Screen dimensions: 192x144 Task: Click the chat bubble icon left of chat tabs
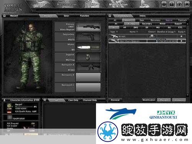pyautogui.click(x=45, y=100)
